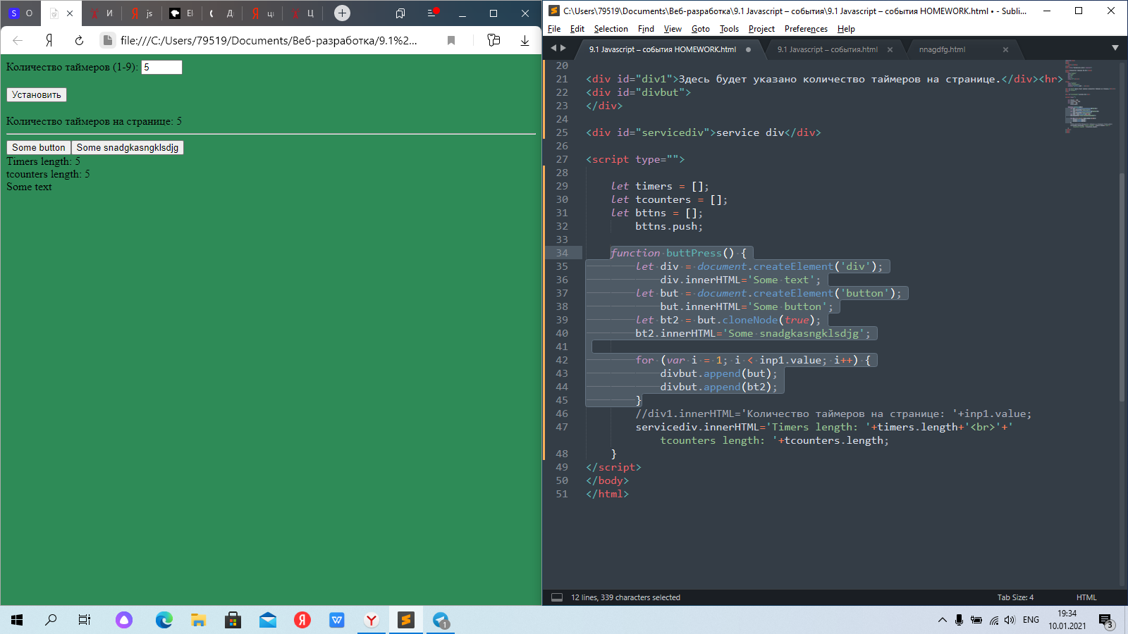Switch to Sublime Text on the taskbar
Viewport: 1128px width, 634px height.
pos(406,620)
